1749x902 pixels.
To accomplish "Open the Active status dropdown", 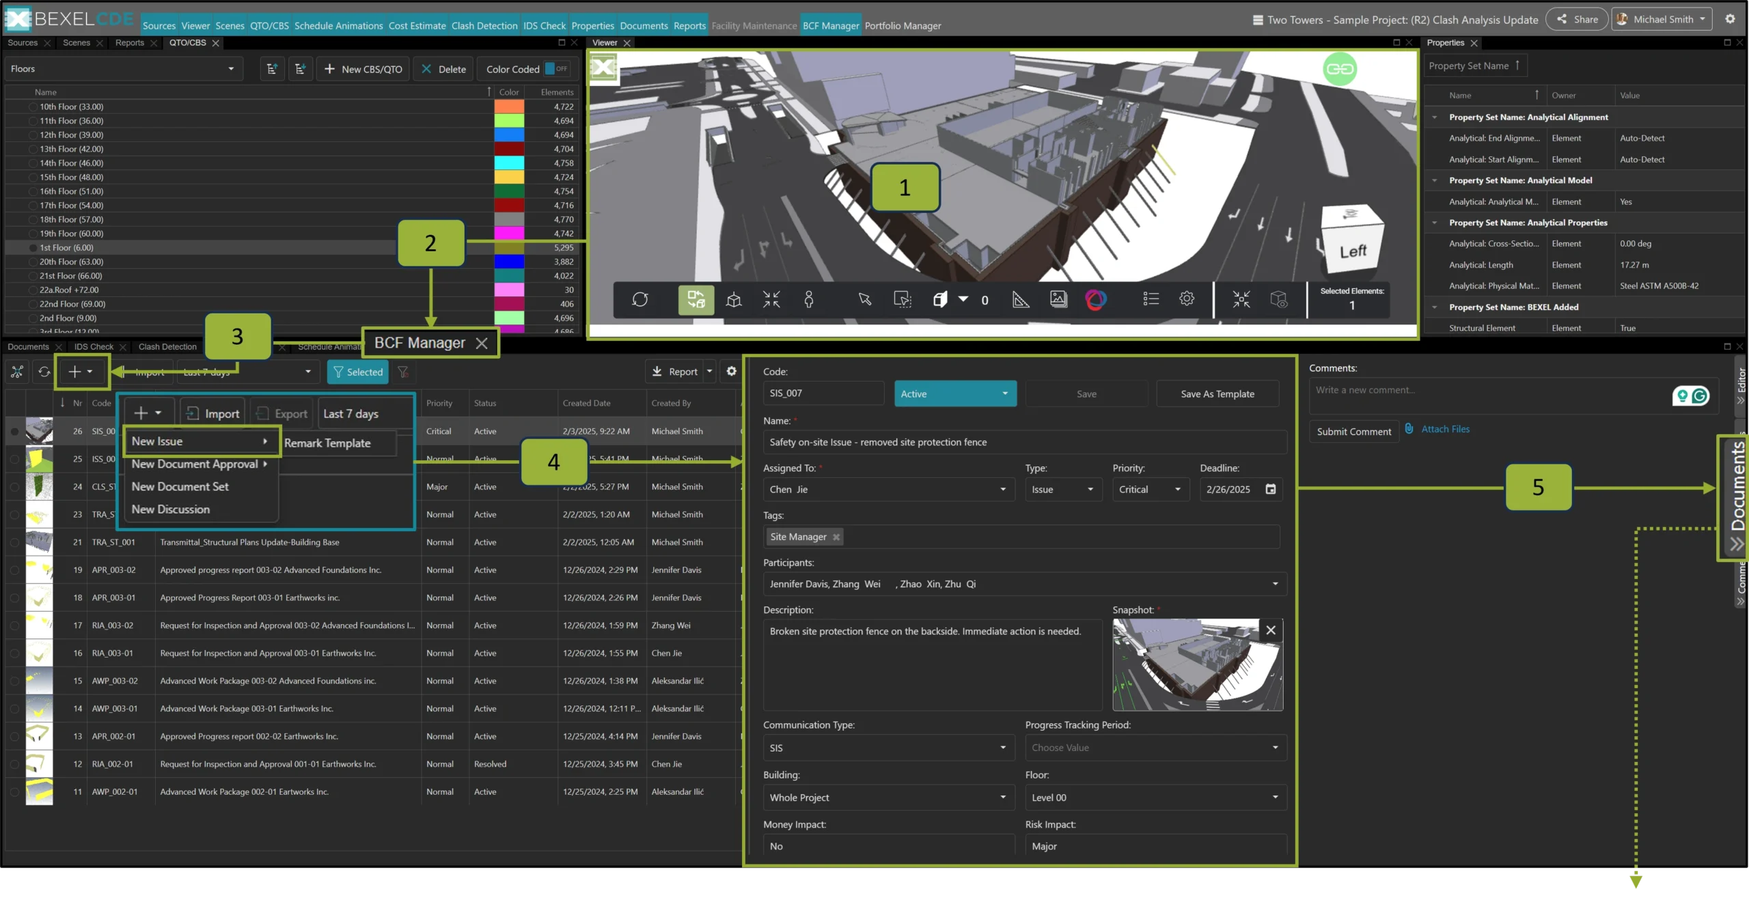I will (955, 394).
